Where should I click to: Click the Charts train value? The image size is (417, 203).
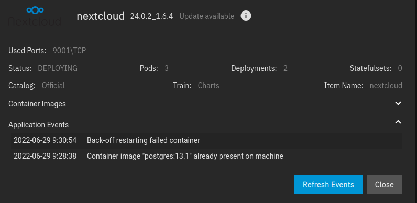point(208,86)
